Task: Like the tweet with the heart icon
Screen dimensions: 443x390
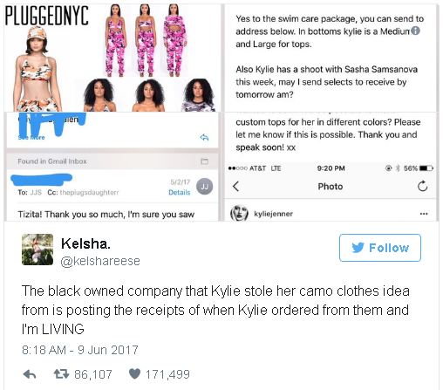Action: pos(134,373)
